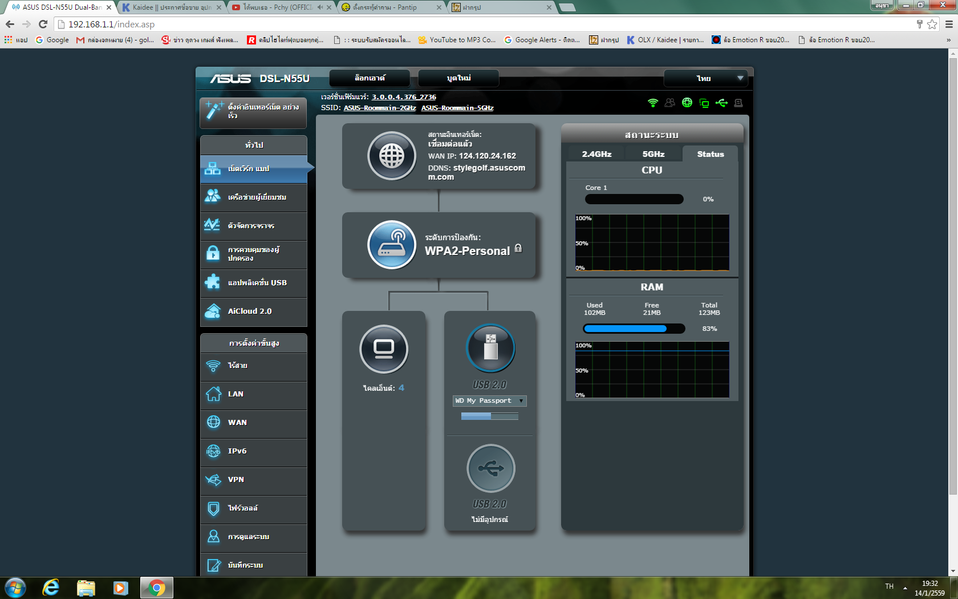This screenshot has height=599, width=958.
Task: Click the clients count number 4
Action: [401, 388]
